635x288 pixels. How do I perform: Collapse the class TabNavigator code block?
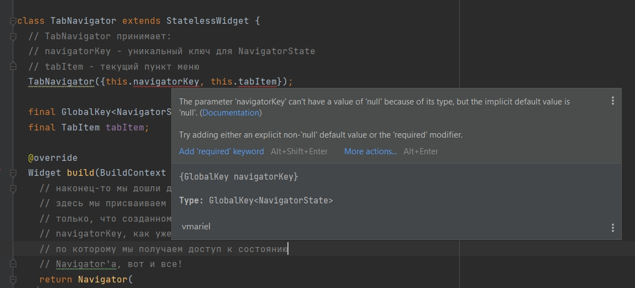point(13,21)
